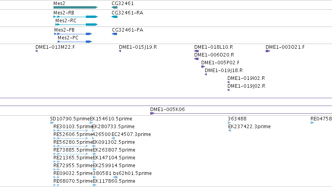Click the DME1-003O21.F label text

point(285,47)
